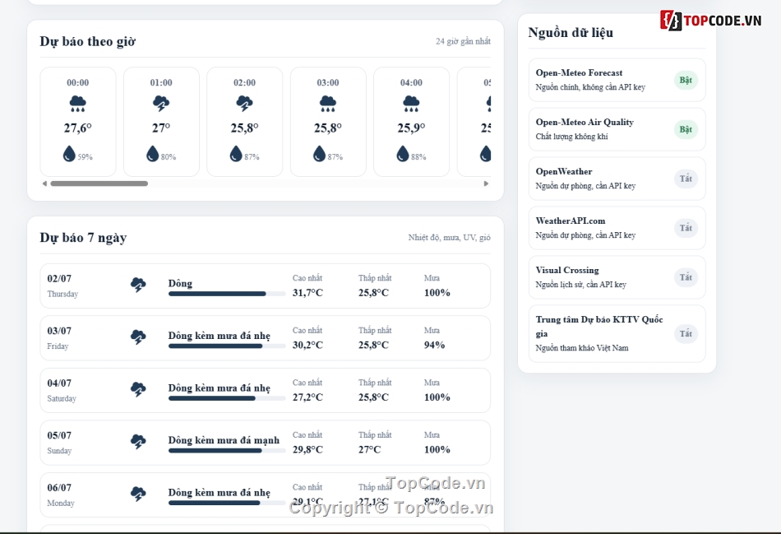The height and width of the screenshot is (534, 781).
Task: Click the raindrop humidity icon at 02:00
Action: pos(236,154)
